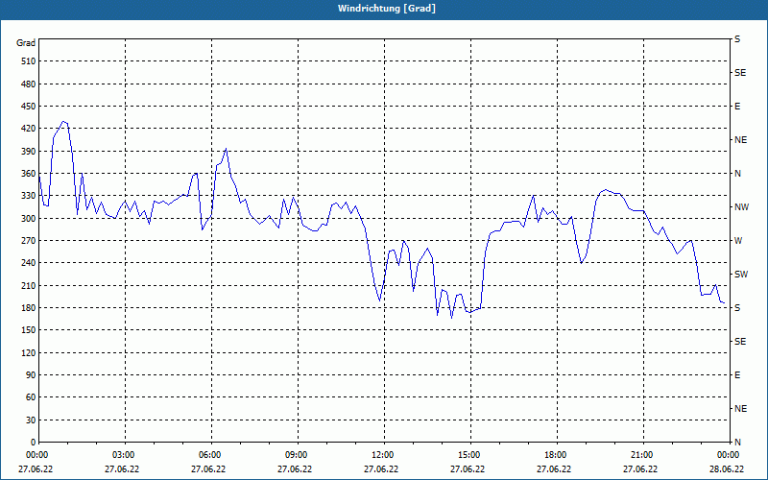The width and height of the screenshot is (768, 480).
Task: Click the 18:00 time axis label
Action: tap(554, 455)
